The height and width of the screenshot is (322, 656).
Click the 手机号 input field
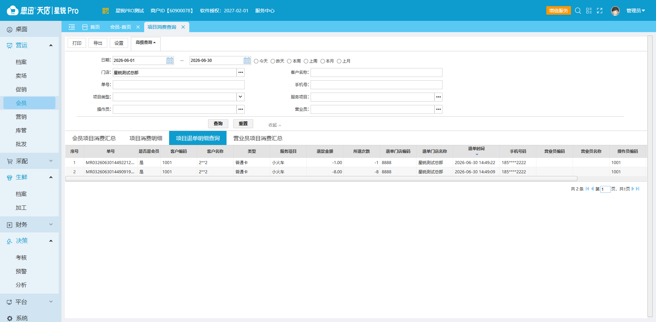coord(376,85)
